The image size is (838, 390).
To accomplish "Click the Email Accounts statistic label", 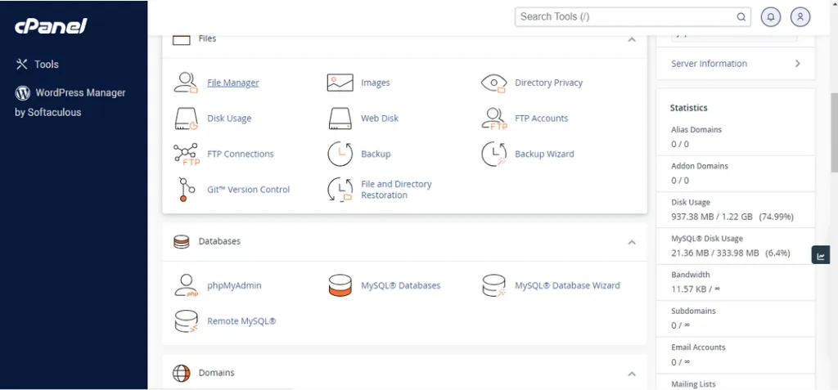I will click(x=698, y=347).
